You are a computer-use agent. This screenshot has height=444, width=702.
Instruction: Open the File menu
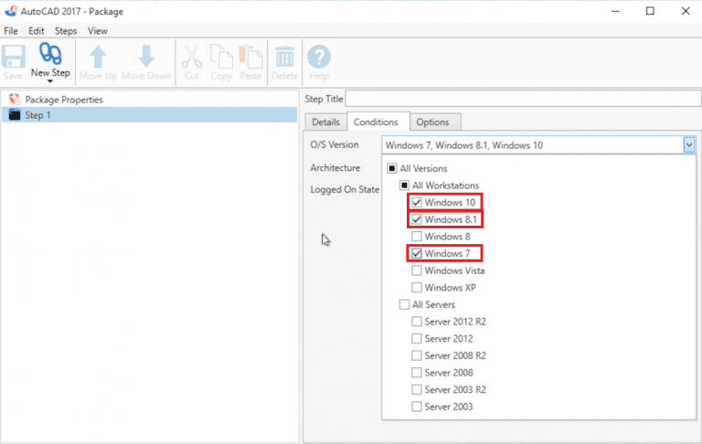tap(11, 31)
